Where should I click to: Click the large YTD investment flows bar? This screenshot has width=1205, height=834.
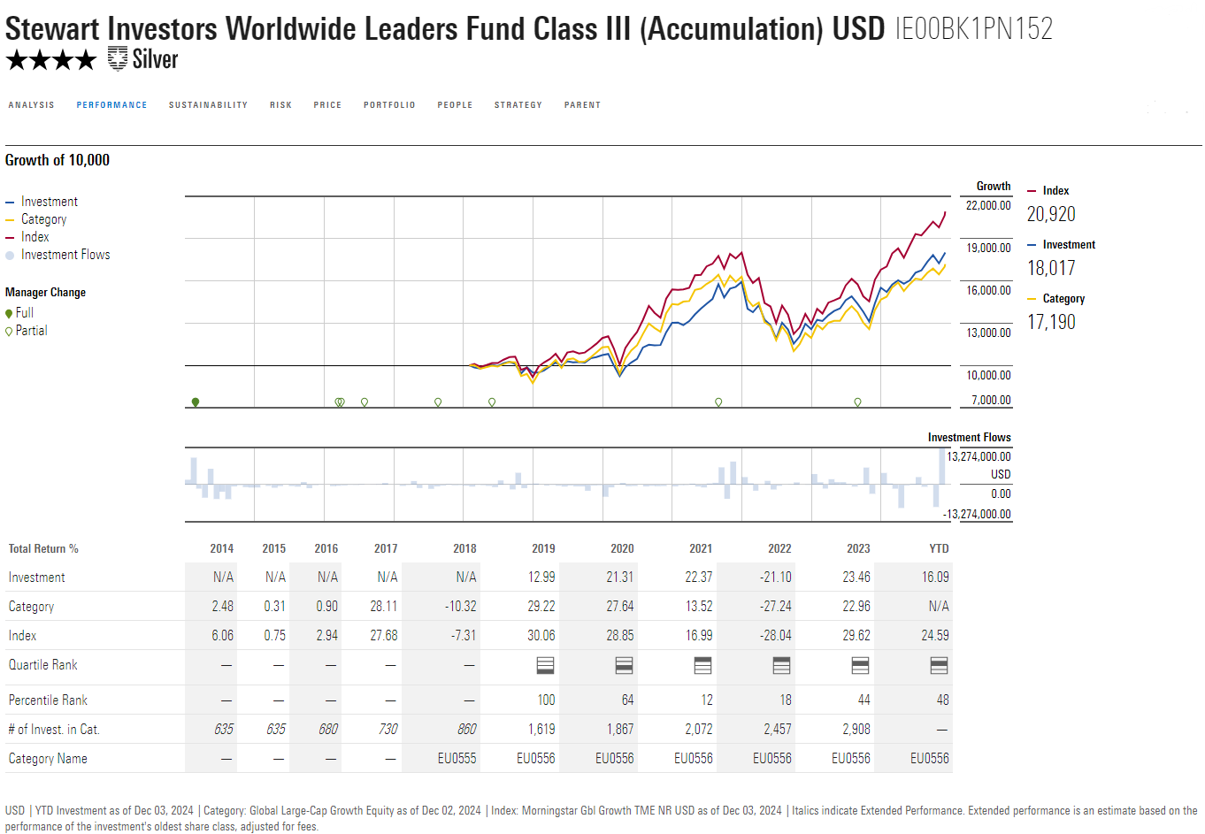coord(942,466)
